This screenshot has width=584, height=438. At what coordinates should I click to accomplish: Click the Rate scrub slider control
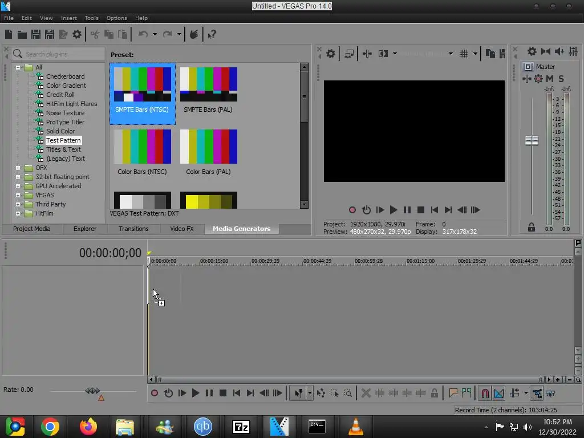[x=93, y=391]
